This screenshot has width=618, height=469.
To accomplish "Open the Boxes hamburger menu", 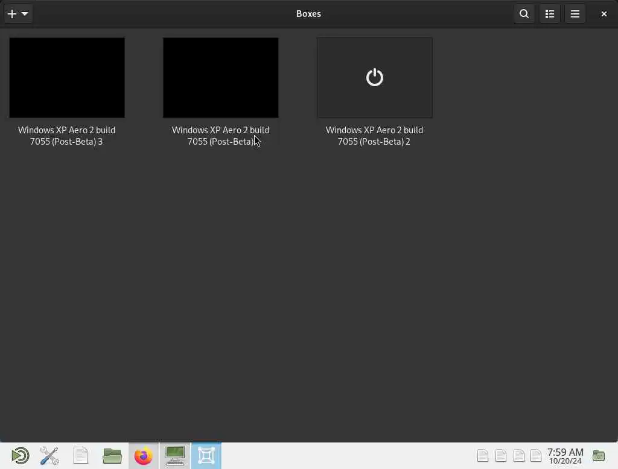I will point(575,14).
